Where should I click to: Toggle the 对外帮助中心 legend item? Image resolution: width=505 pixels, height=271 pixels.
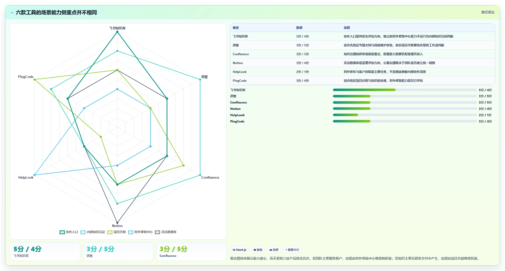(140, 232)
